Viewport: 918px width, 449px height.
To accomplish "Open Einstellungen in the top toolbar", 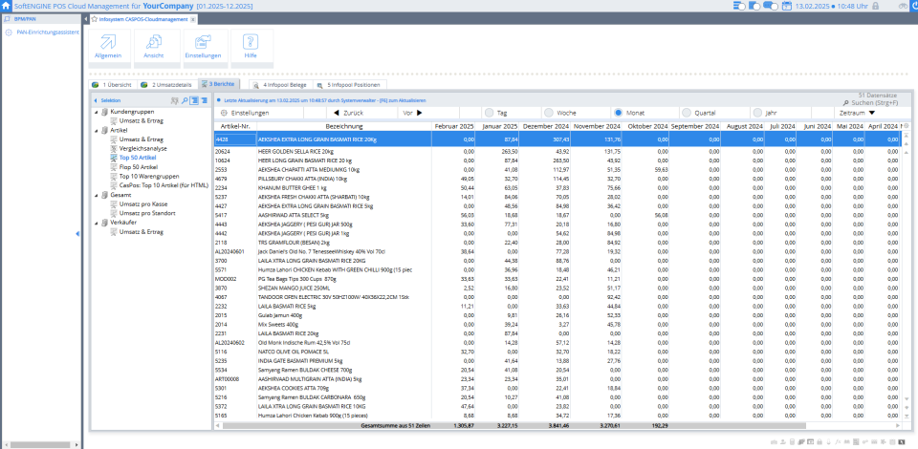I will 203,44.
